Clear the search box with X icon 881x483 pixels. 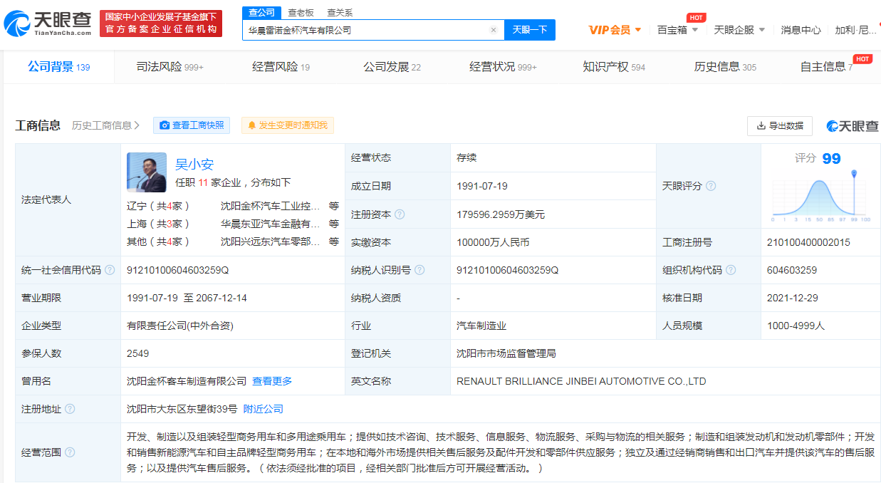493,30
